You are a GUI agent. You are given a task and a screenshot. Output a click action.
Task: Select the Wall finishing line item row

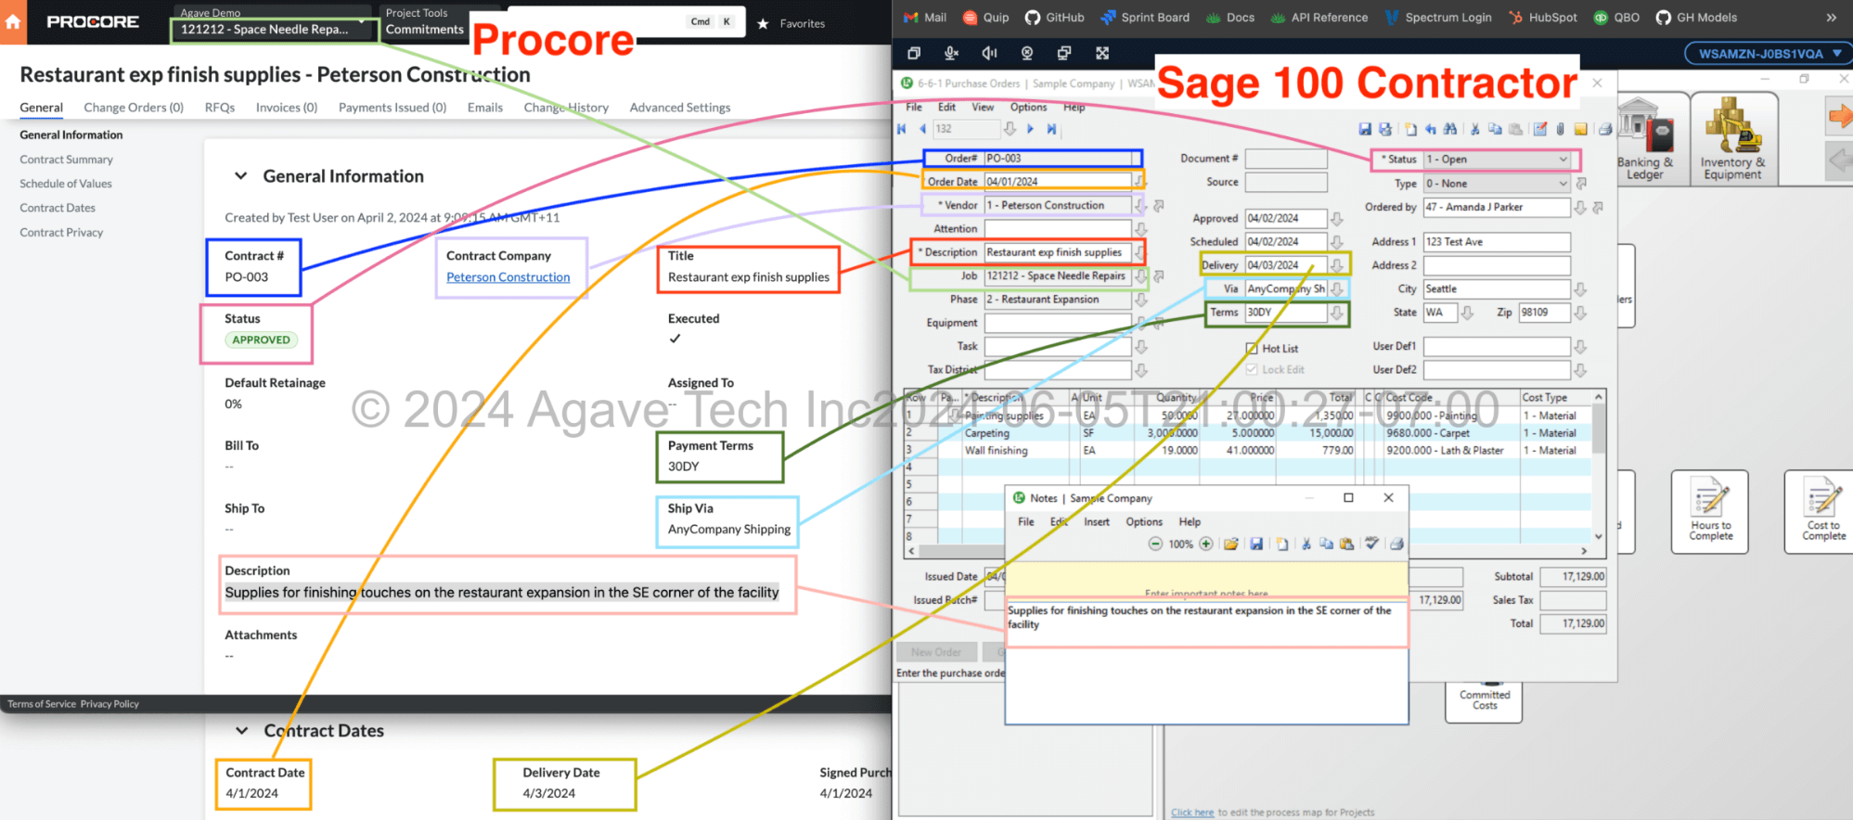[1250, 451]
